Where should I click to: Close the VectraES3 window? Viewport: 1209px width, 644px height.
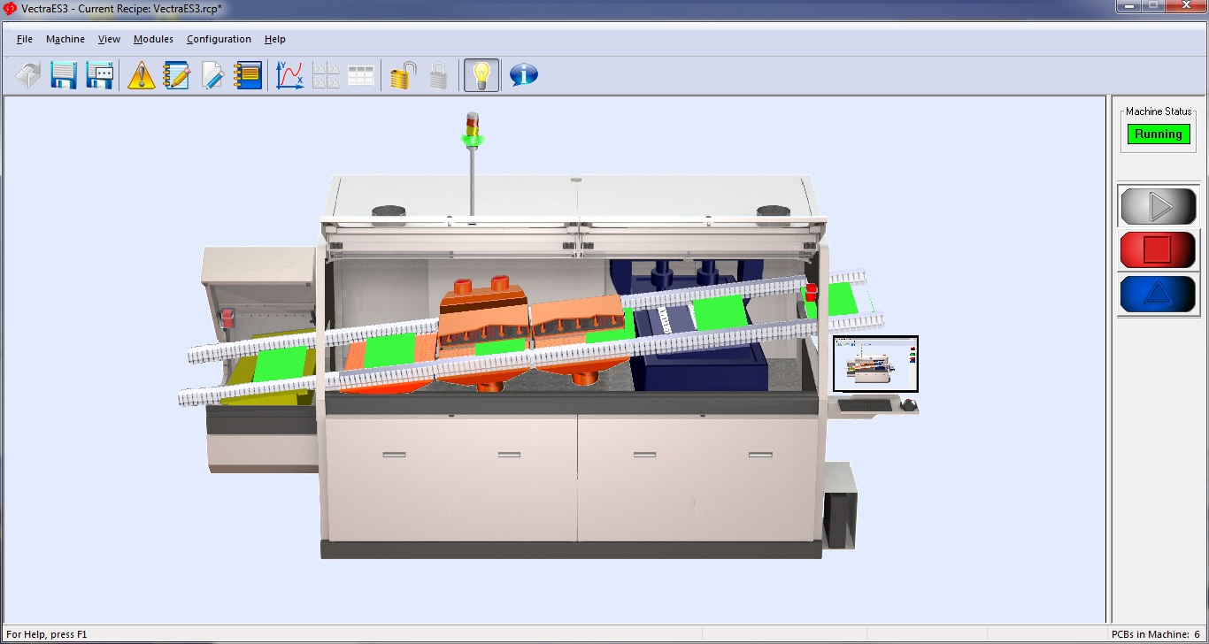[x=1185, y=6]
